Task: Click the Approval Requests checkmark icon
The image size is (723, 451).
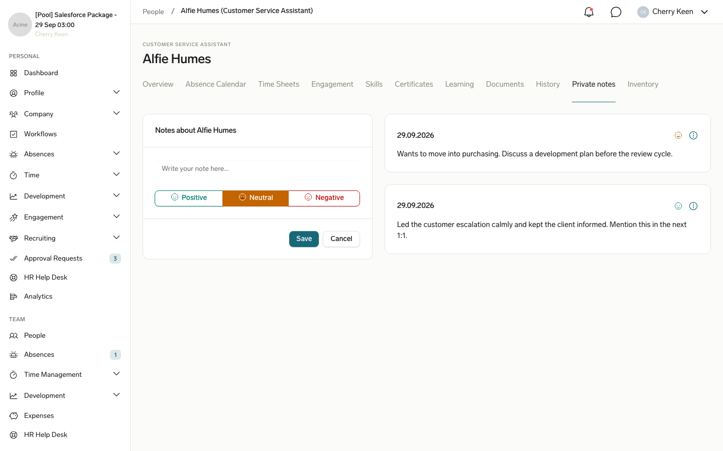Action: tap(14, 259)
